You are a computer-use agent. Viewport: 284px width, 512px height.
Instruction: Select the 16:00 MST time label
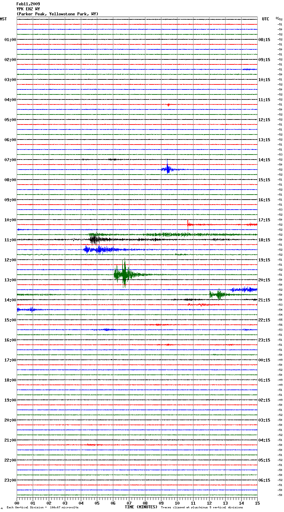click(x=10, y=340)
